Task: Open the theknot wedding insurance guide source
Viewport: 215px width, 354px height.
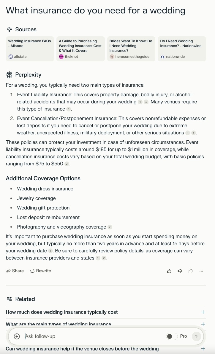Action: 80,49
